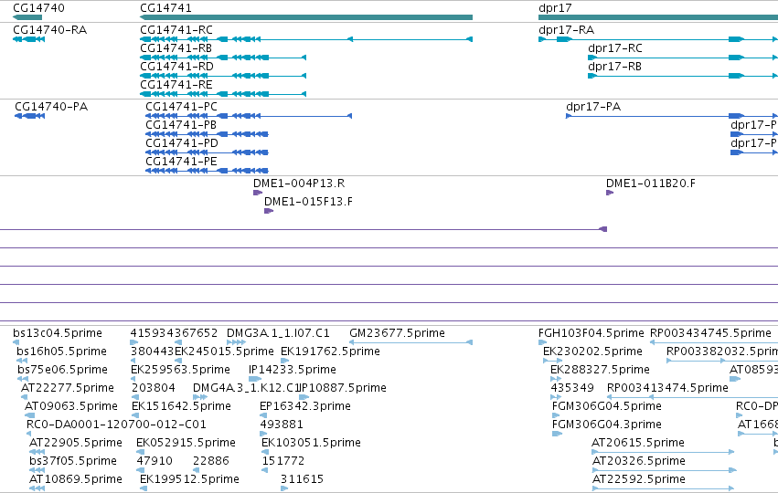Click the purple arrow glyph under DME1-011B20.F

pyautogui.click(x=610, y=193)
